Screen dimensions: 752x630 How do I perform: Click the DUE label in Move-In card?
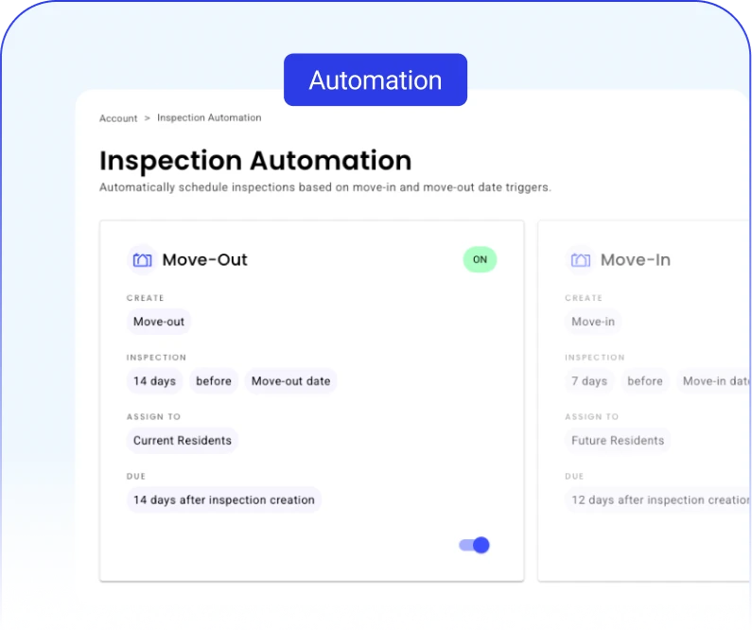(574, 476)
